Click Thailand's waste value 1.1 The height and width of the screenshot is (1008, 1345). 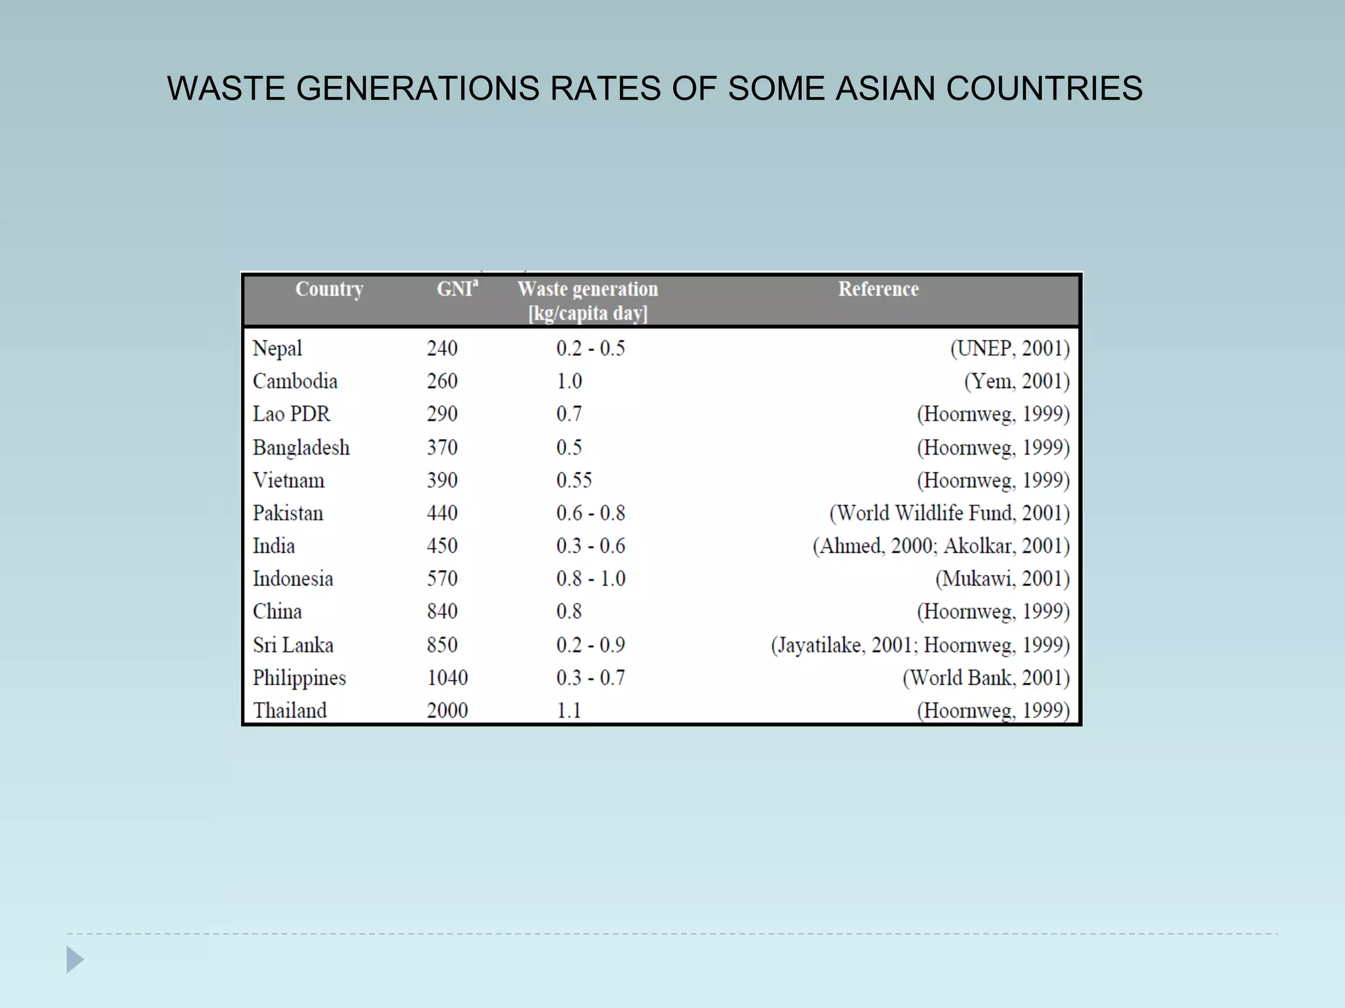[x=569, y=711]
